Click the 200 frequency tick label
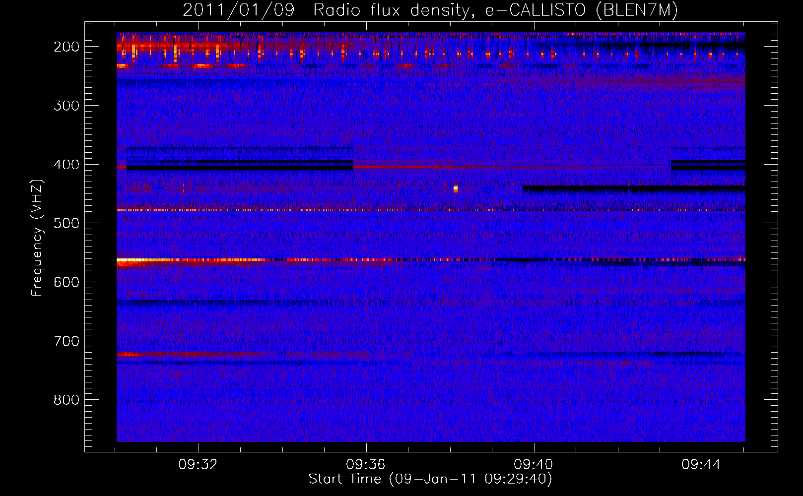 click(x=66, y=47)
